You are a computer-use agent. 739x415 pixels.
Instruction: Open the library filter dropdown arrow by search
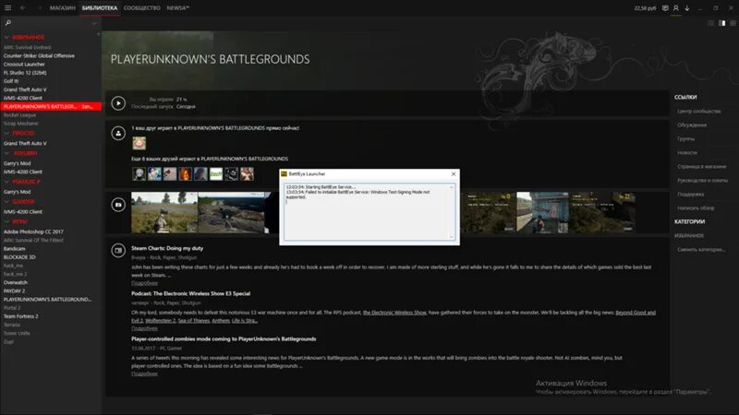(x=94, y=23)
